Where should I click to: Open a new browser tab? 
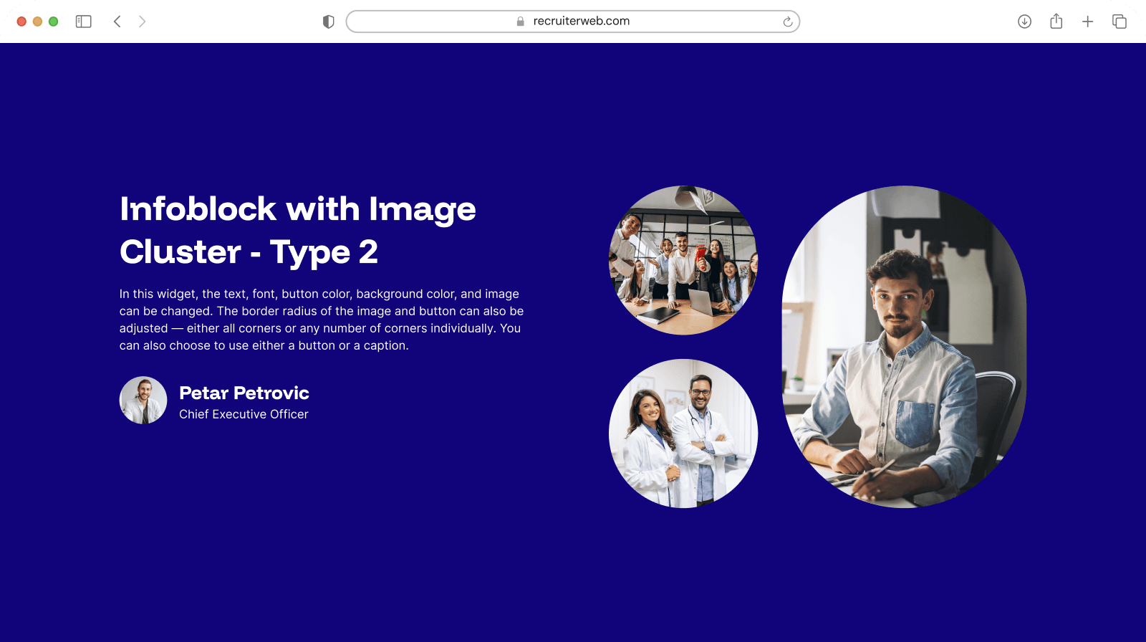coord(1087,21)
